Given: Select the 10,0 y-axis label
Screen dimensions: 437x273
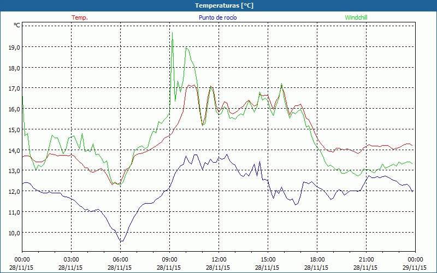Looking at the screenshot, I should click(14, 233).
